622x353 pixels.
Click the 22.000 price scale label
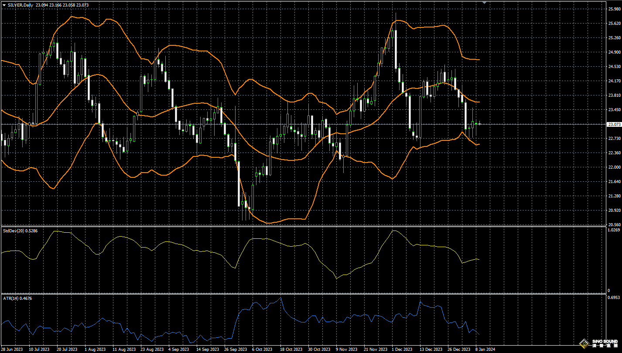[x=614, y=167]
